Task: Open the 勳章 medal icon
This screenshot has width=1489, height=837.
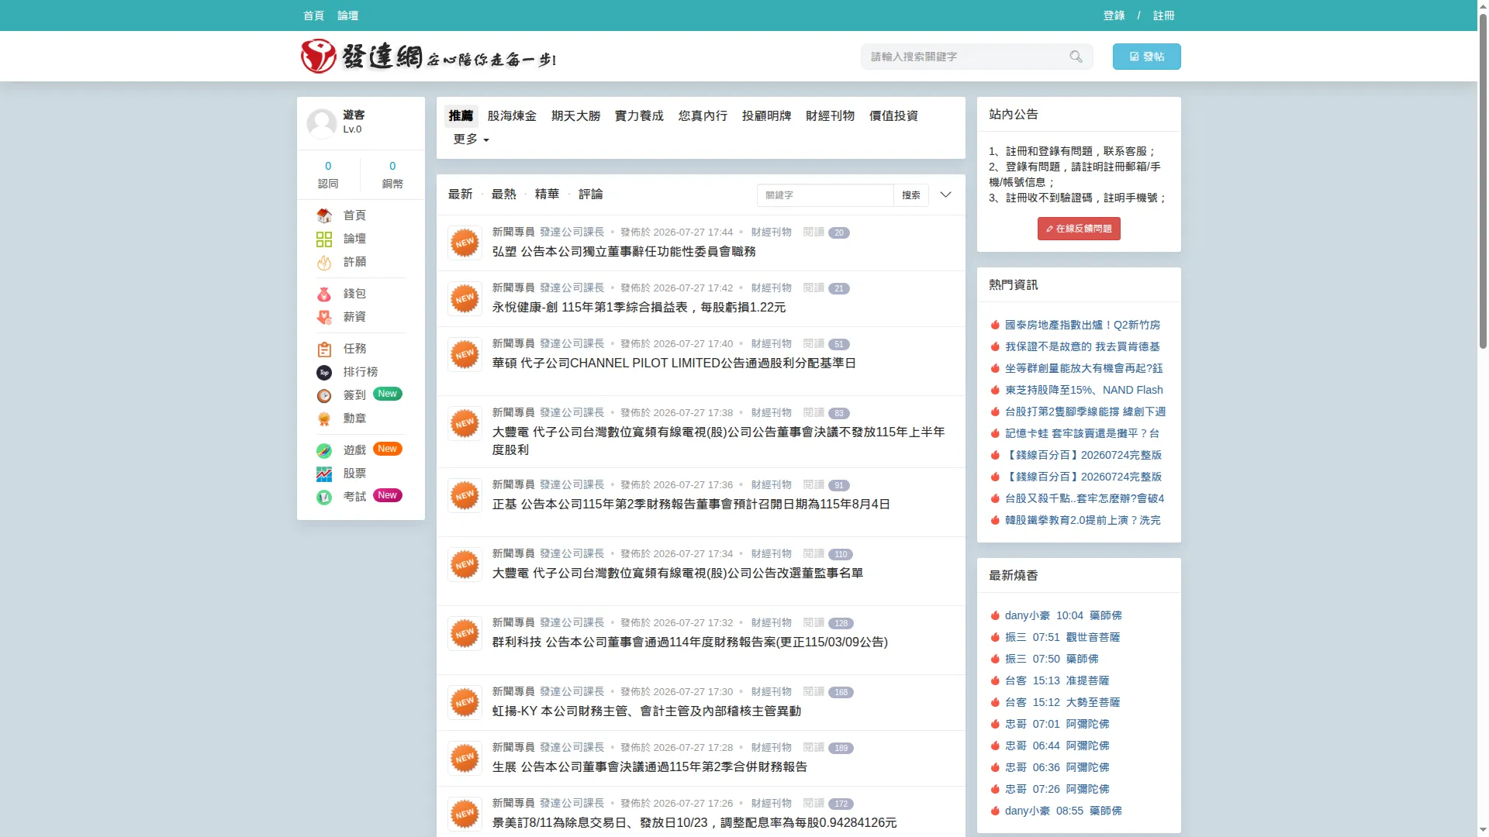Action: click(324, 418)
